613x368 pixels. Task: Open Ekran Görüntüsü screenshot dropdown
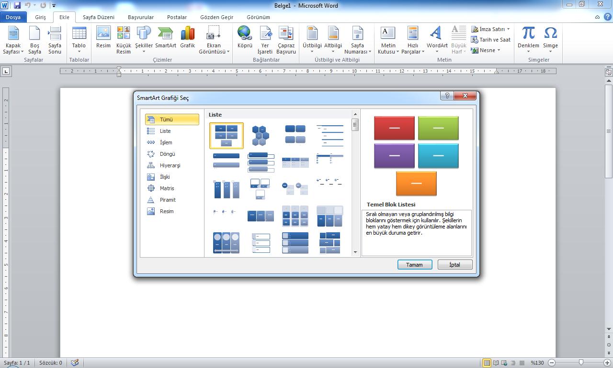(x=214, y=40)
